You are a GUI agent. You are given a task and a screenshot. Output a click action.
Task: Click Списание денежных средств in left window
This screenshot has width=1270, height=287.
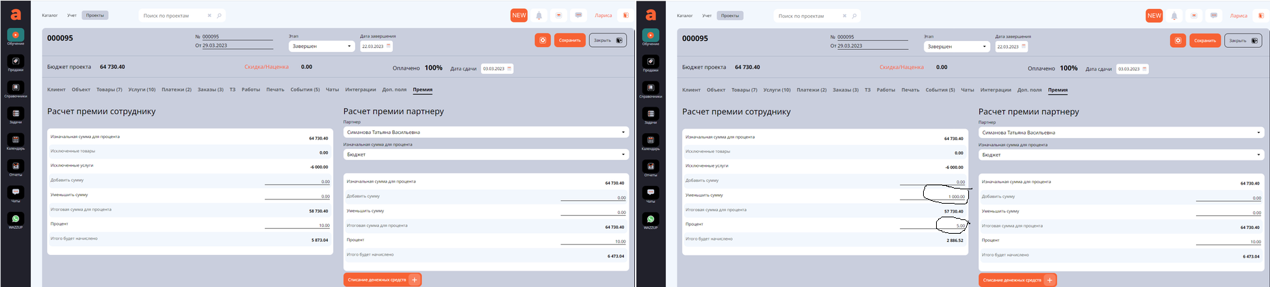[x=382, y=279]
